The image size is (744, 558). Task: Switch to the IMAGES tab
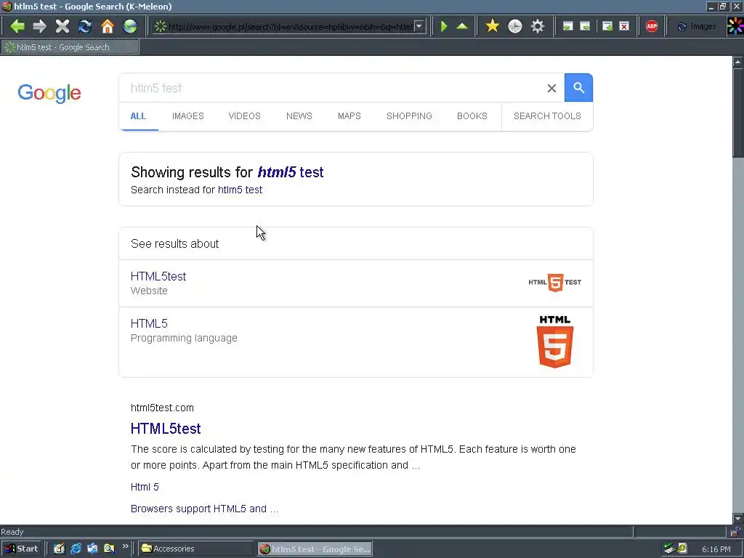pyautogui.click(x=188, y=116)
